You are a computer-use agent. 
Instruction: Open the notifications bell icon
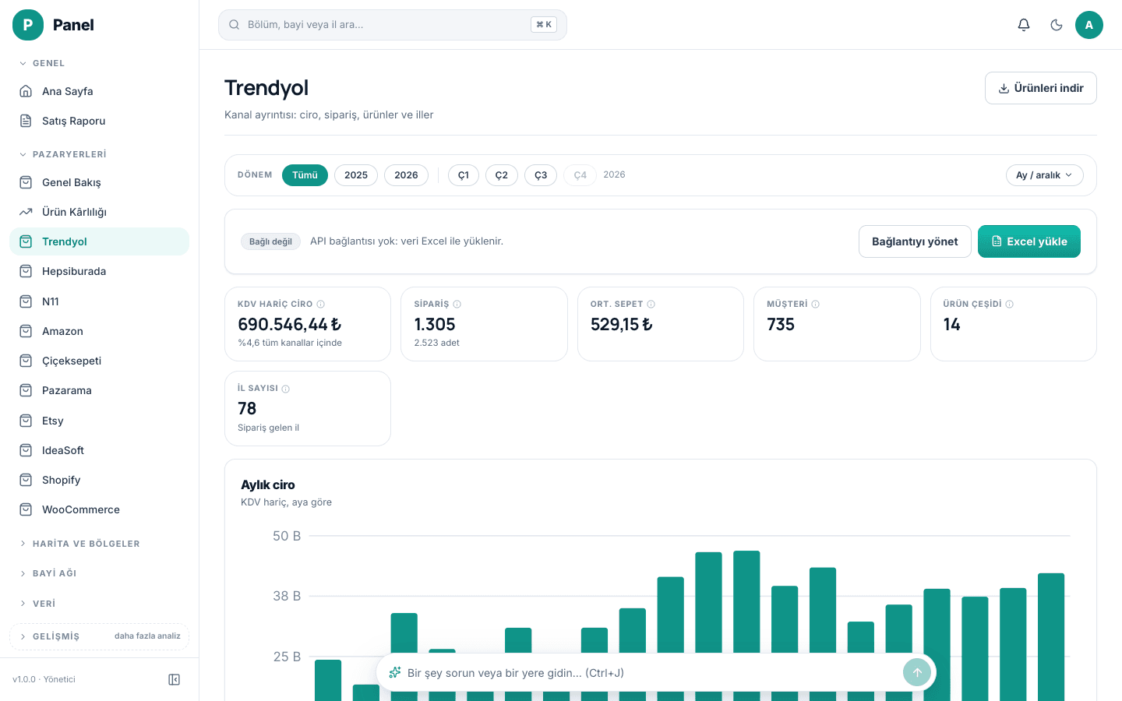[x=1024, y=25]
